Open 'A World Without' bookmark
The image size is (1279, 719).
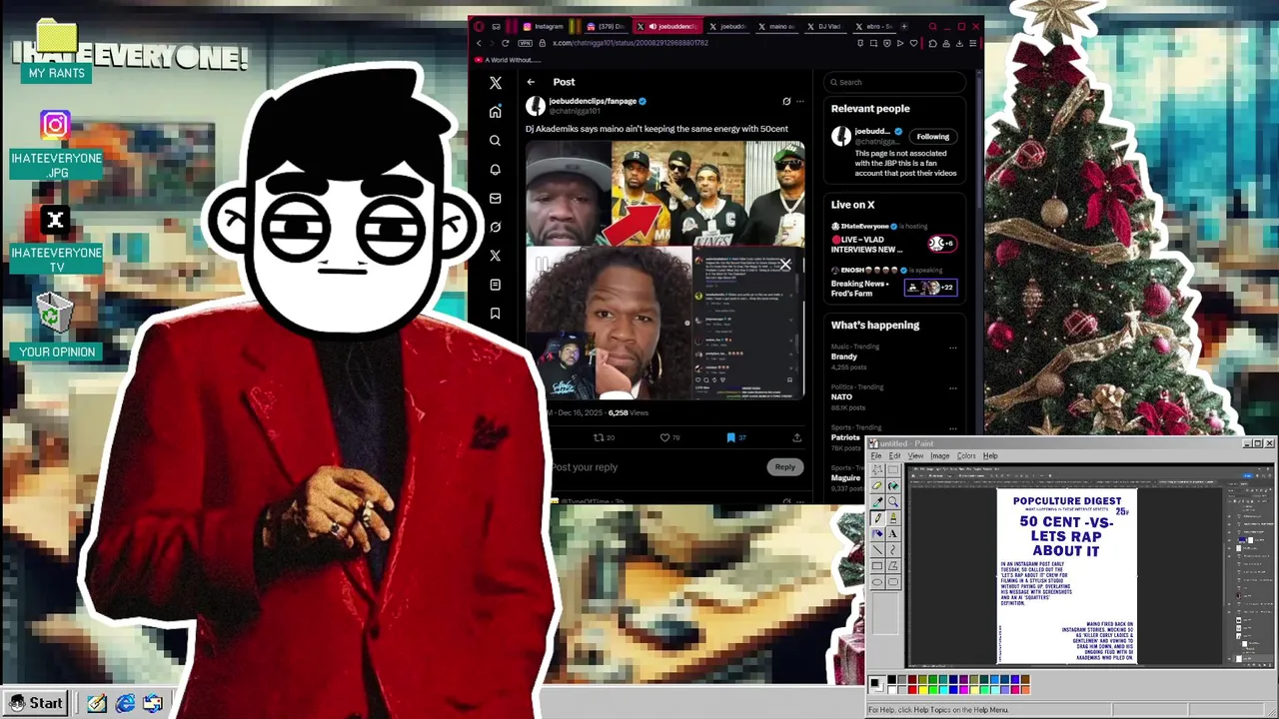pos(509,60)
